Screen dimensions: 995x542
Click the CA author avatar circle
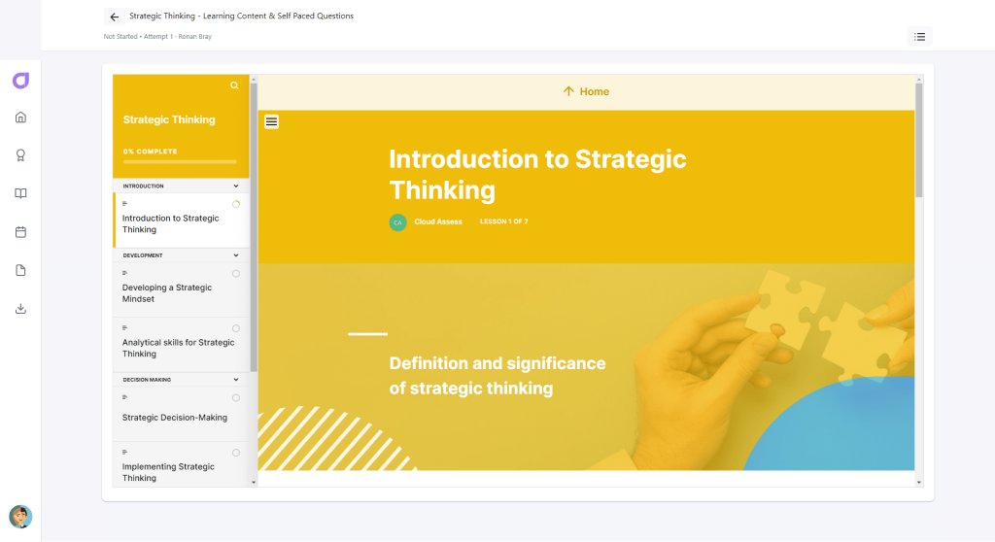[x=397, y=222]
